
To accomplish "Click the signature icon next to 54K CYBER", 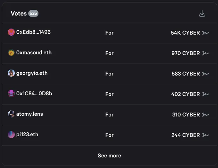I will click(x=206, y=33).
